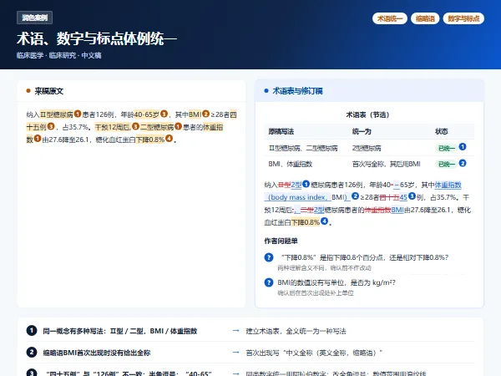Click the 作者问题单 heading
The height and width of the screenshot is (376, 501).
[x=281, y=241]
